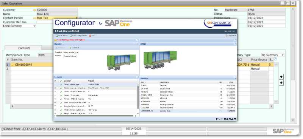Open the Local Currency dropdown
The image size is (303, 139).
point(34,26)
